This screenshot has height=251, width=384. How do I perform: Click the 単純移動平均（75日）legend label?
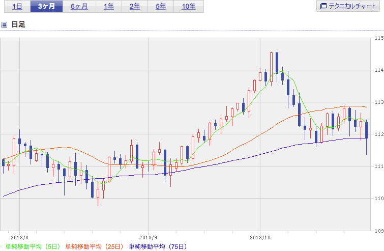point(158,246)
